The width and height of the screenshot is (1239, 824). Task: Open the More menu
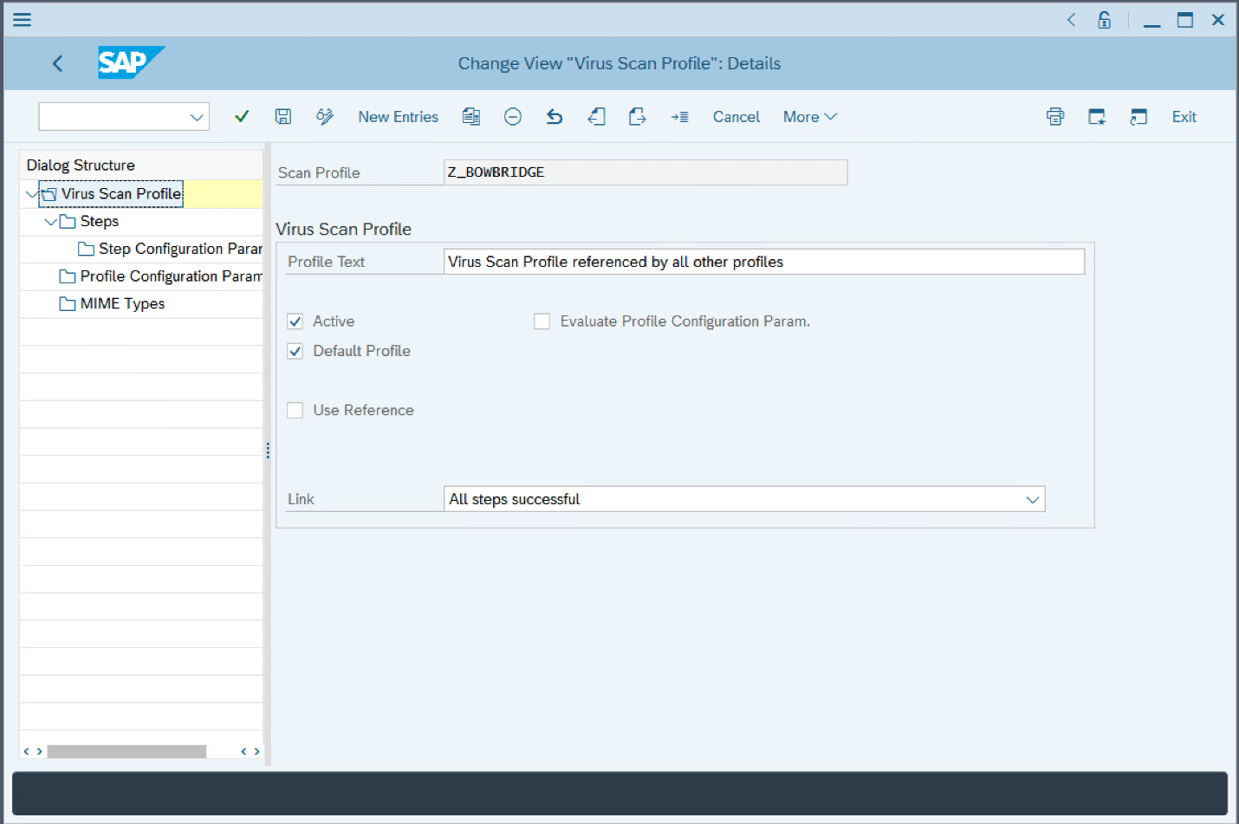[808, 116]
